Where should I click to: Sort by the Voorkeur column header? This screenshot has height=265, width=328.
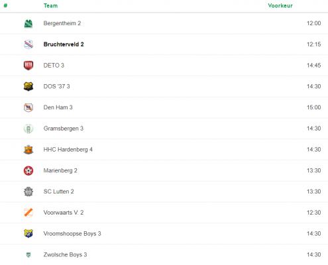[280, 6]
